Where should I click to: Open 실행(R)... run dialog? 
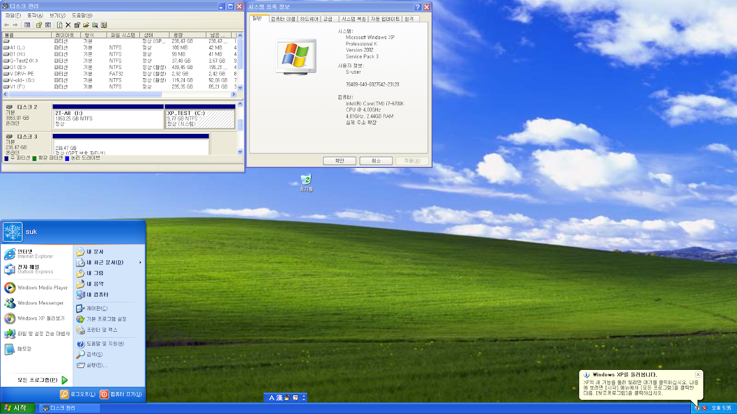92,365
